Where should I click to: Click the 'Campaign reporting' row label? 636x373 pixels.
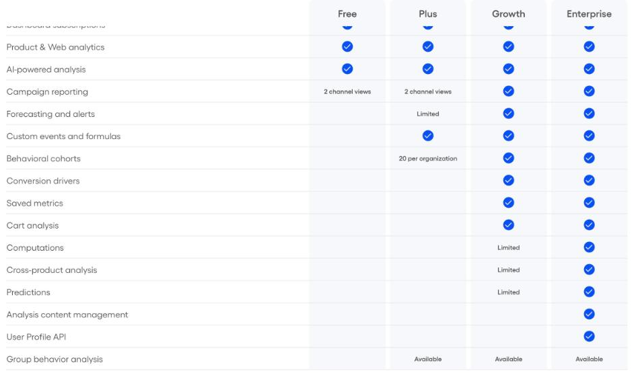click(47, 92)
